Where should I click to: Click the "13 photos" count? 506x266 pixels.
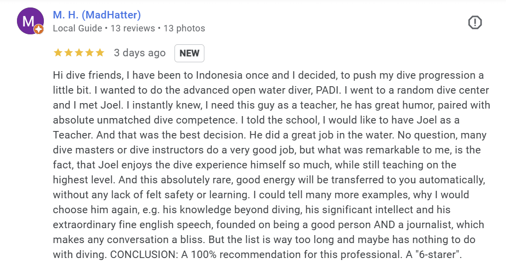click(184, 28)
